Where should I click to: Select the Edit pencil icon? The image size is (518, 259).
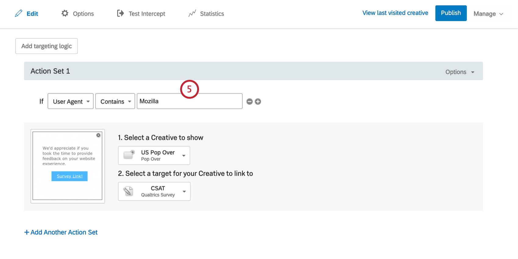[19, 13]
